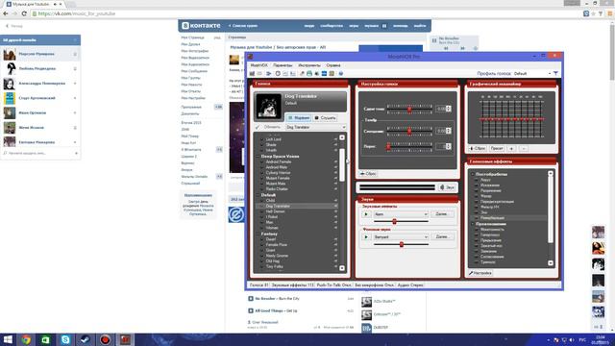Select the Hell Demon voice
Viewport: 615px width, 346px height.
coord(275,211)
